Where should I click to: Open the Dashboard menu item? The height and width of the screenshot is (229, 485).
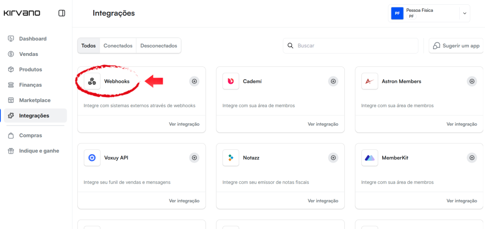(x=33, y=39)
